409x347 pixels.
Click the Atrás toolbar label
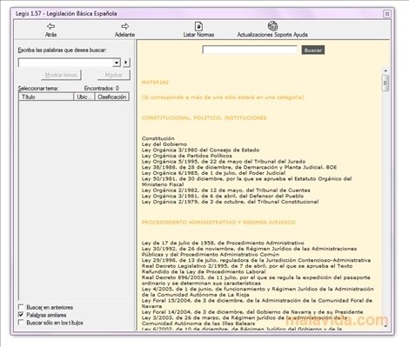point(50,35)
